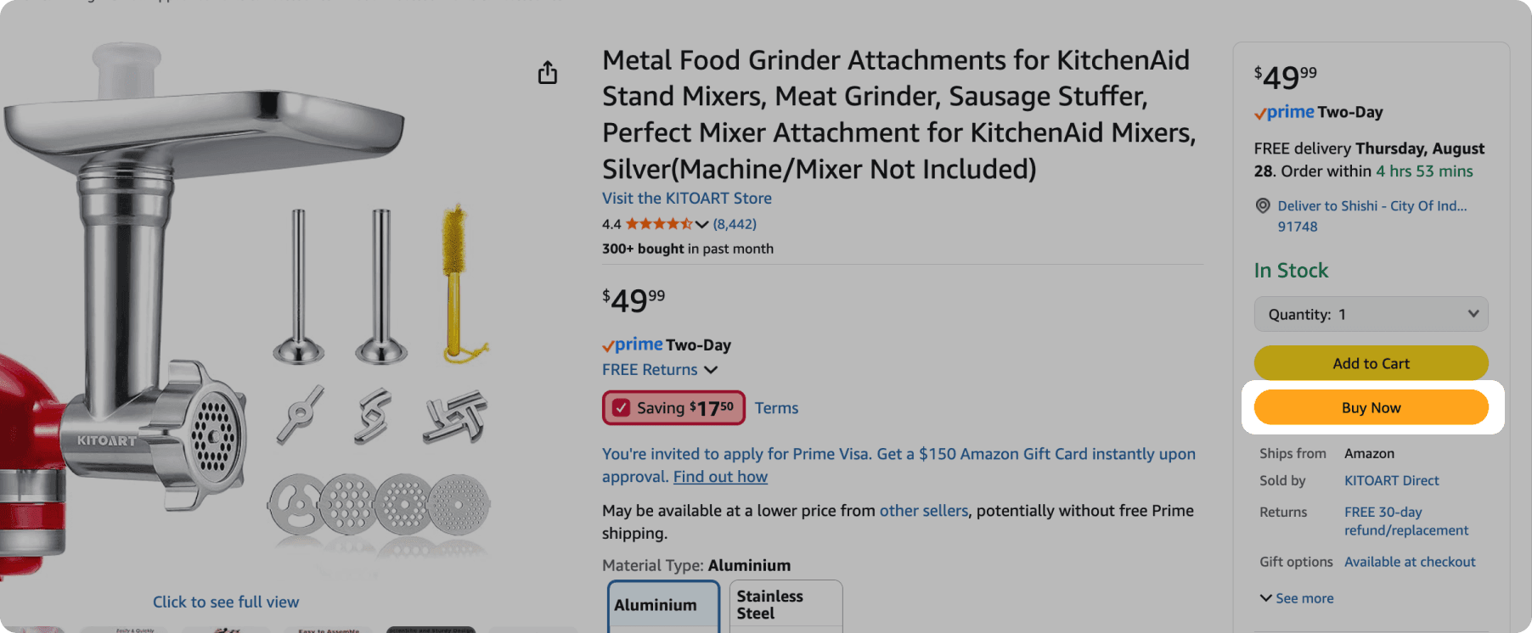
Task: Click the location pin delivery icon
Action: 1262,205
